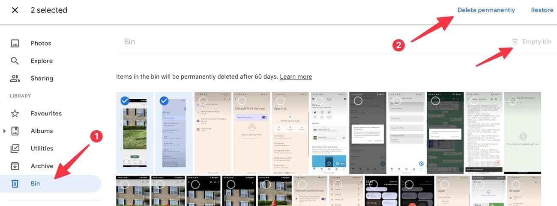Click the Empty bin icon
The width and height of the screenshot is (557, 206).
pos(515,41)
